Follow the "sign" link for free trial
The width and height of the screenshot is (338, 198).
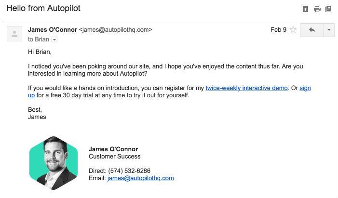(x=305, y=88)
